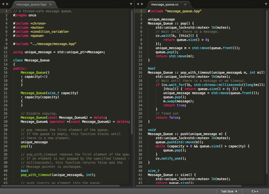
Task: Open the Tab Size: 4 indentation menu
Action: 229,191
